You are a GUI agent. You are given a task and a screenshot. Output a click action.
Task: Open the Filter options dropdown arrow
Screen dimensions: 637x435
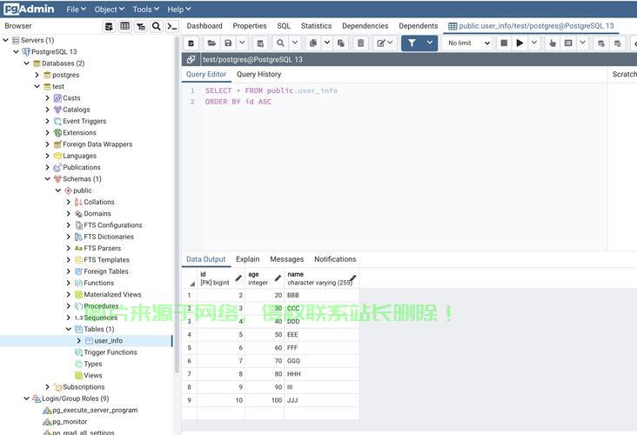click(x=430, y=43)
